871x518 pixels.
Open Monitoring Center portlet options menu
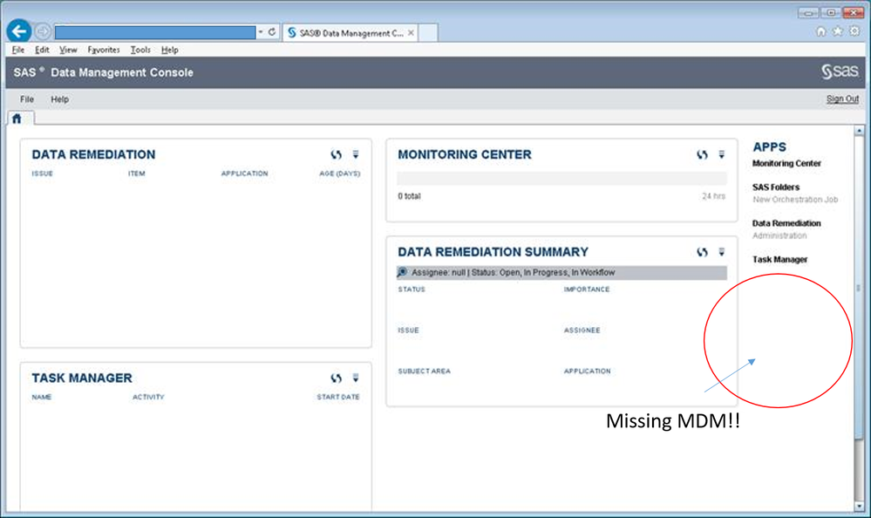(x=722, y=154)
